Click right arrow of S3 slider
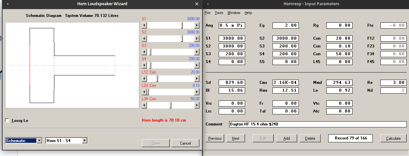Image resolution: width=409 pixels, height=156 pixels. pos(197,52)
